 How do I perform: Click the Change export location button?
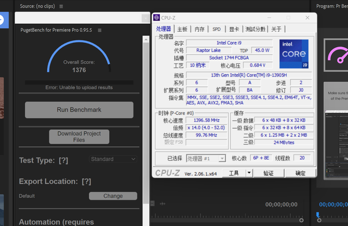pos(113,196)
